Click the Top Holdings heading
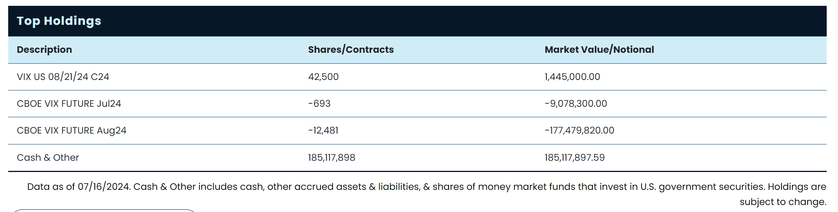The image size is (838, 212). click(59, 21)
